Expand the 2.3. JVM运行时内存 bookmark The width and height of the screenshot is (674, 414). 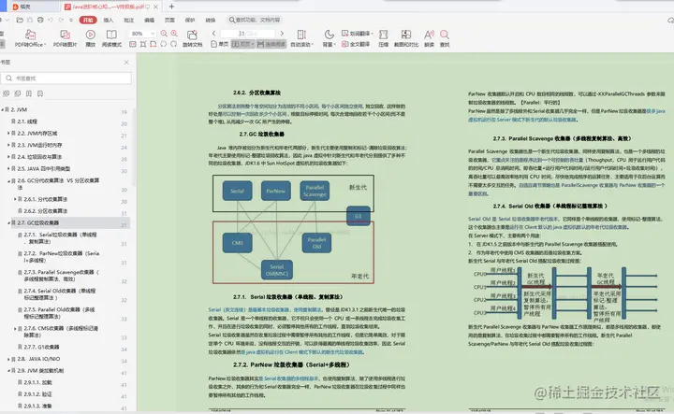pyautogui.click(x=8, y=145)
